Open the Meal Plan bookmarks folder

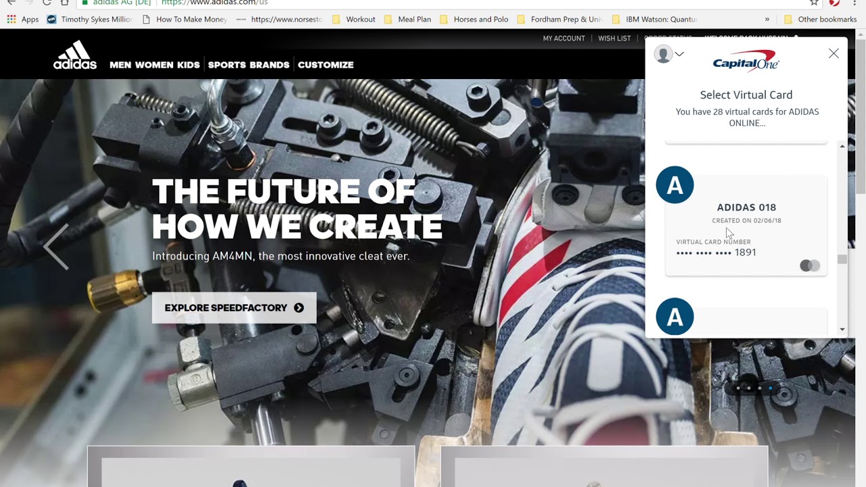click(x=407, y=20)
